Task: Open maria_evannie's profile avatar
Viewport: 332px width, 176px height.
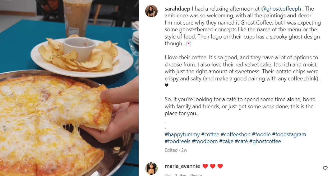Action: [x=151, y=168]
